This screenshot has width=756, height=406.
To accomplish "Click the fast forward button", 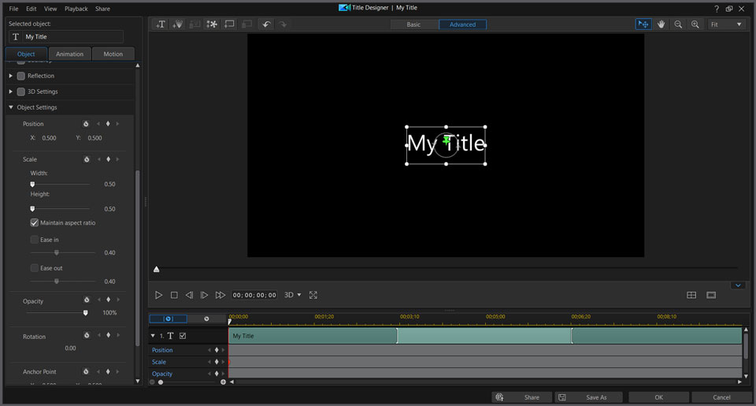I will [220, 295].
